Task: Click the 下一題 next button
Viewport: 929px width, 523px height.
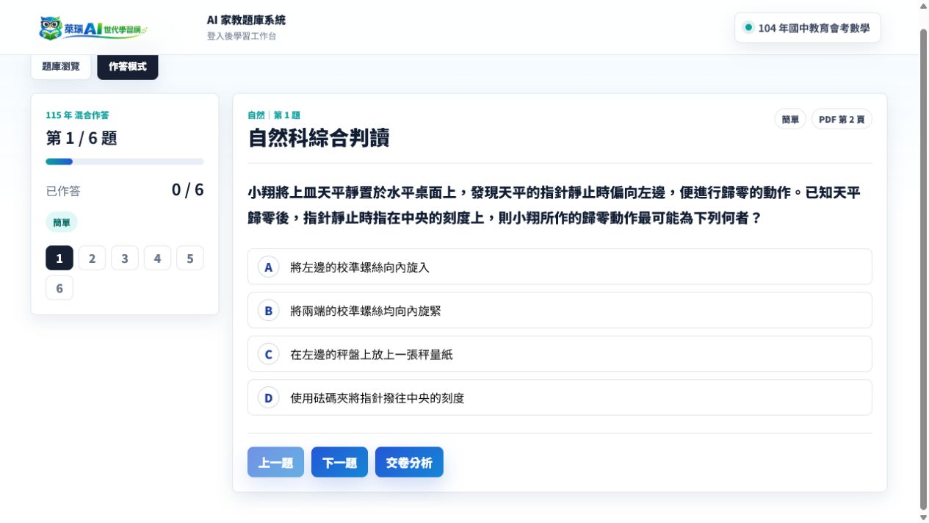Action: [339, 462]
